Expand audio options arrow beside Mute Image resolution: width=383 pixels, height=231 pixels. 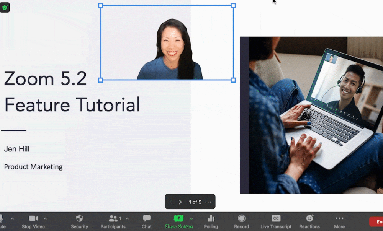[12, 218]
